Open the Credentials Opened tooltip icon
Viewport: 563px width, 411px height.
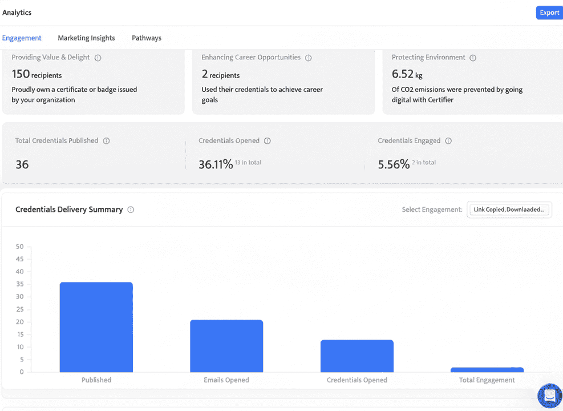267,140
